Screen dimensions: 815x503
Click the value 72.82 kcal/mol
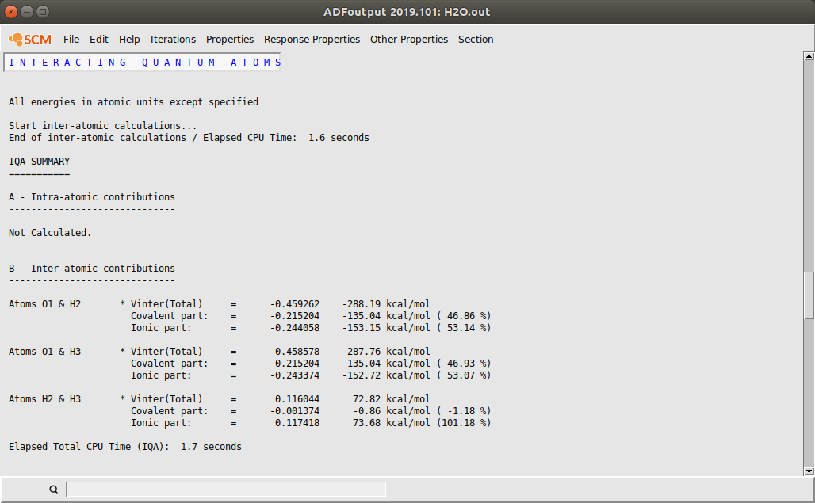coord(392,399)
